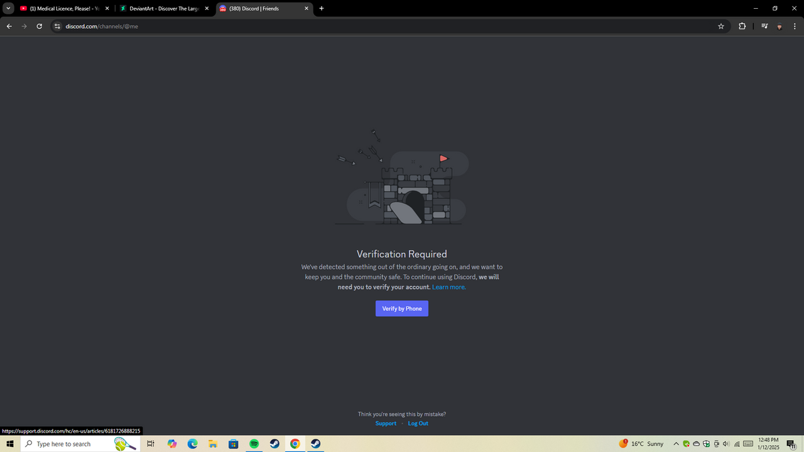Open the Learn more link

click(x=449, y=287)
